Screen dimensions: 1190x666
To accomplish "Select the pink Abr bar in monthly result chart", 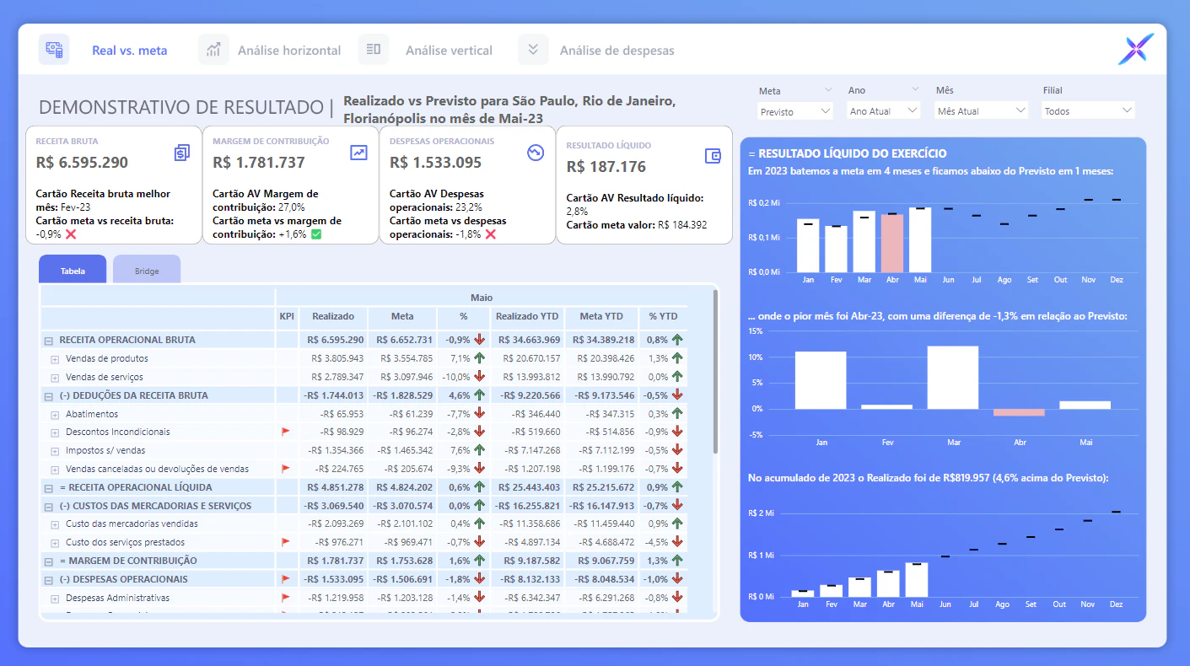I will coord(892,243).
